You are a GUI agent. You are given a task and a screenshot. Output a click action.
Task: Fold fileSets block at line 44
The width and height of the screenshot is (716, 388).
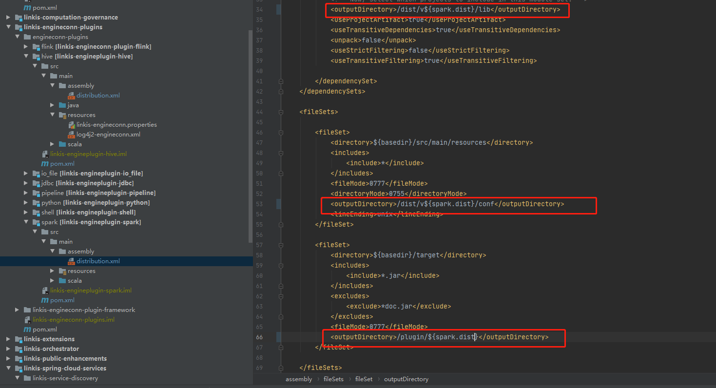tap(281, 112)
